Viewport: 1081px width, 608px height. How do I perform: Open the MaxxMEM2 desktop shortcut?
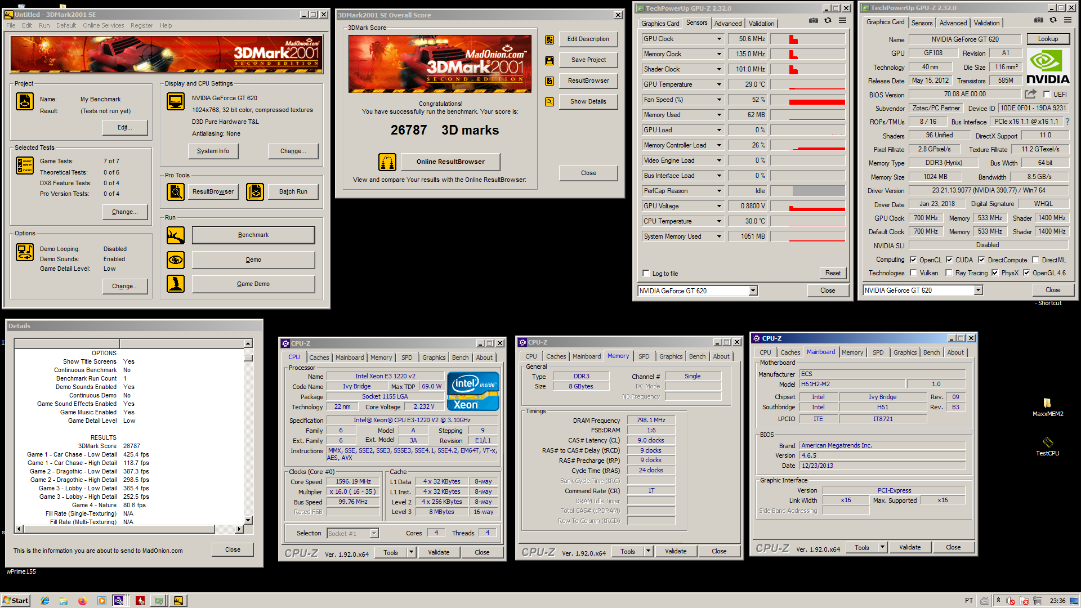pos(1048,406)
